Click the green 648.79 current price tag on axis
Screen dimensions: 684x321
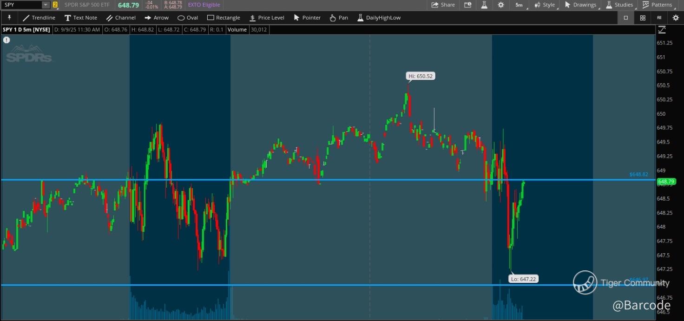pyautogui.click(x=666, y=182)
